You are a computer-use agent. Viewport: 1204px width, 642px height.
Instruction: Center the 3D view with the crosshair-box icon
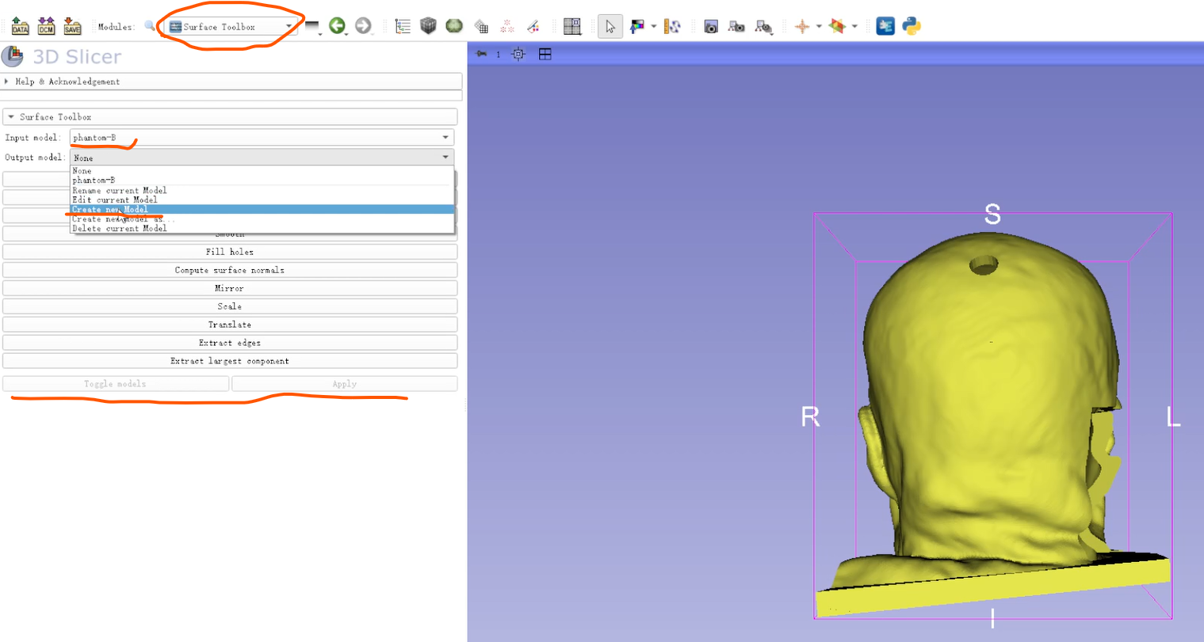pos(518,54)
